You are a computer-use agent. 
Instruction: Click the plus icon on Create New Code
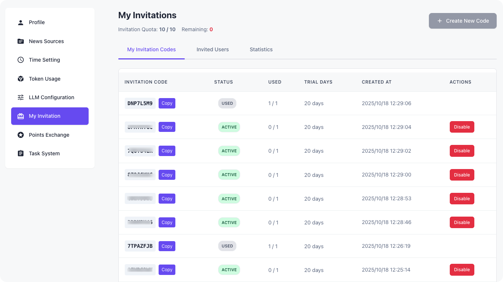[440, 21]
